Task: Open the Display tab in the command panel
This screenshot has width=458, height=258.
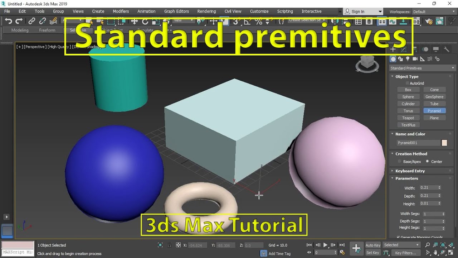Action: click(x=435, y=49)
